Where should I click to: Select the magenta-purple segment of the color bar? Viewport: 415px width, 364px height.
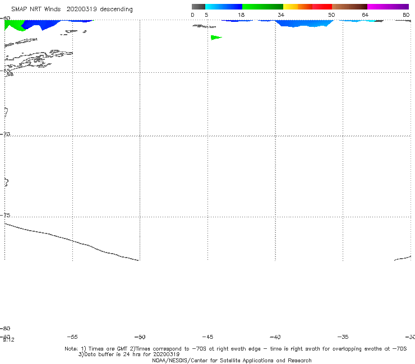coord(388,7)
